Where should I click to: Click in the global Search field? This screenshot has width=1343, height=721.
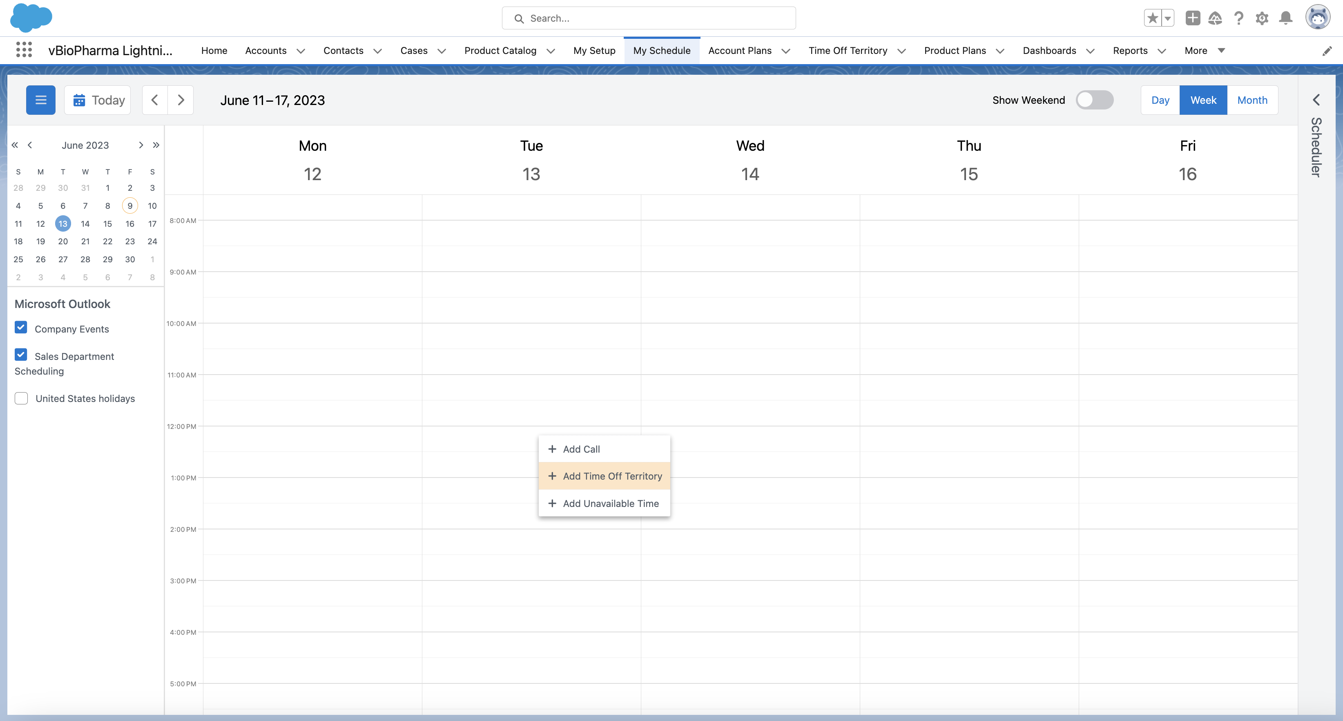(x=649, y=18)
